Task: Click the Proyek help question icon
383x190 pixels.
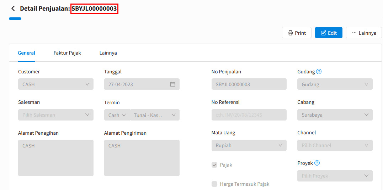Action: pyautogui.click(x=317, y=163)
